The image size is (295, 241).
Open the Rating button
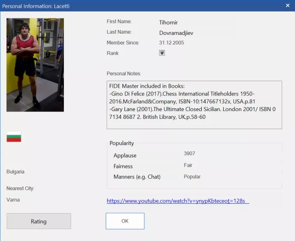(39, 221)
